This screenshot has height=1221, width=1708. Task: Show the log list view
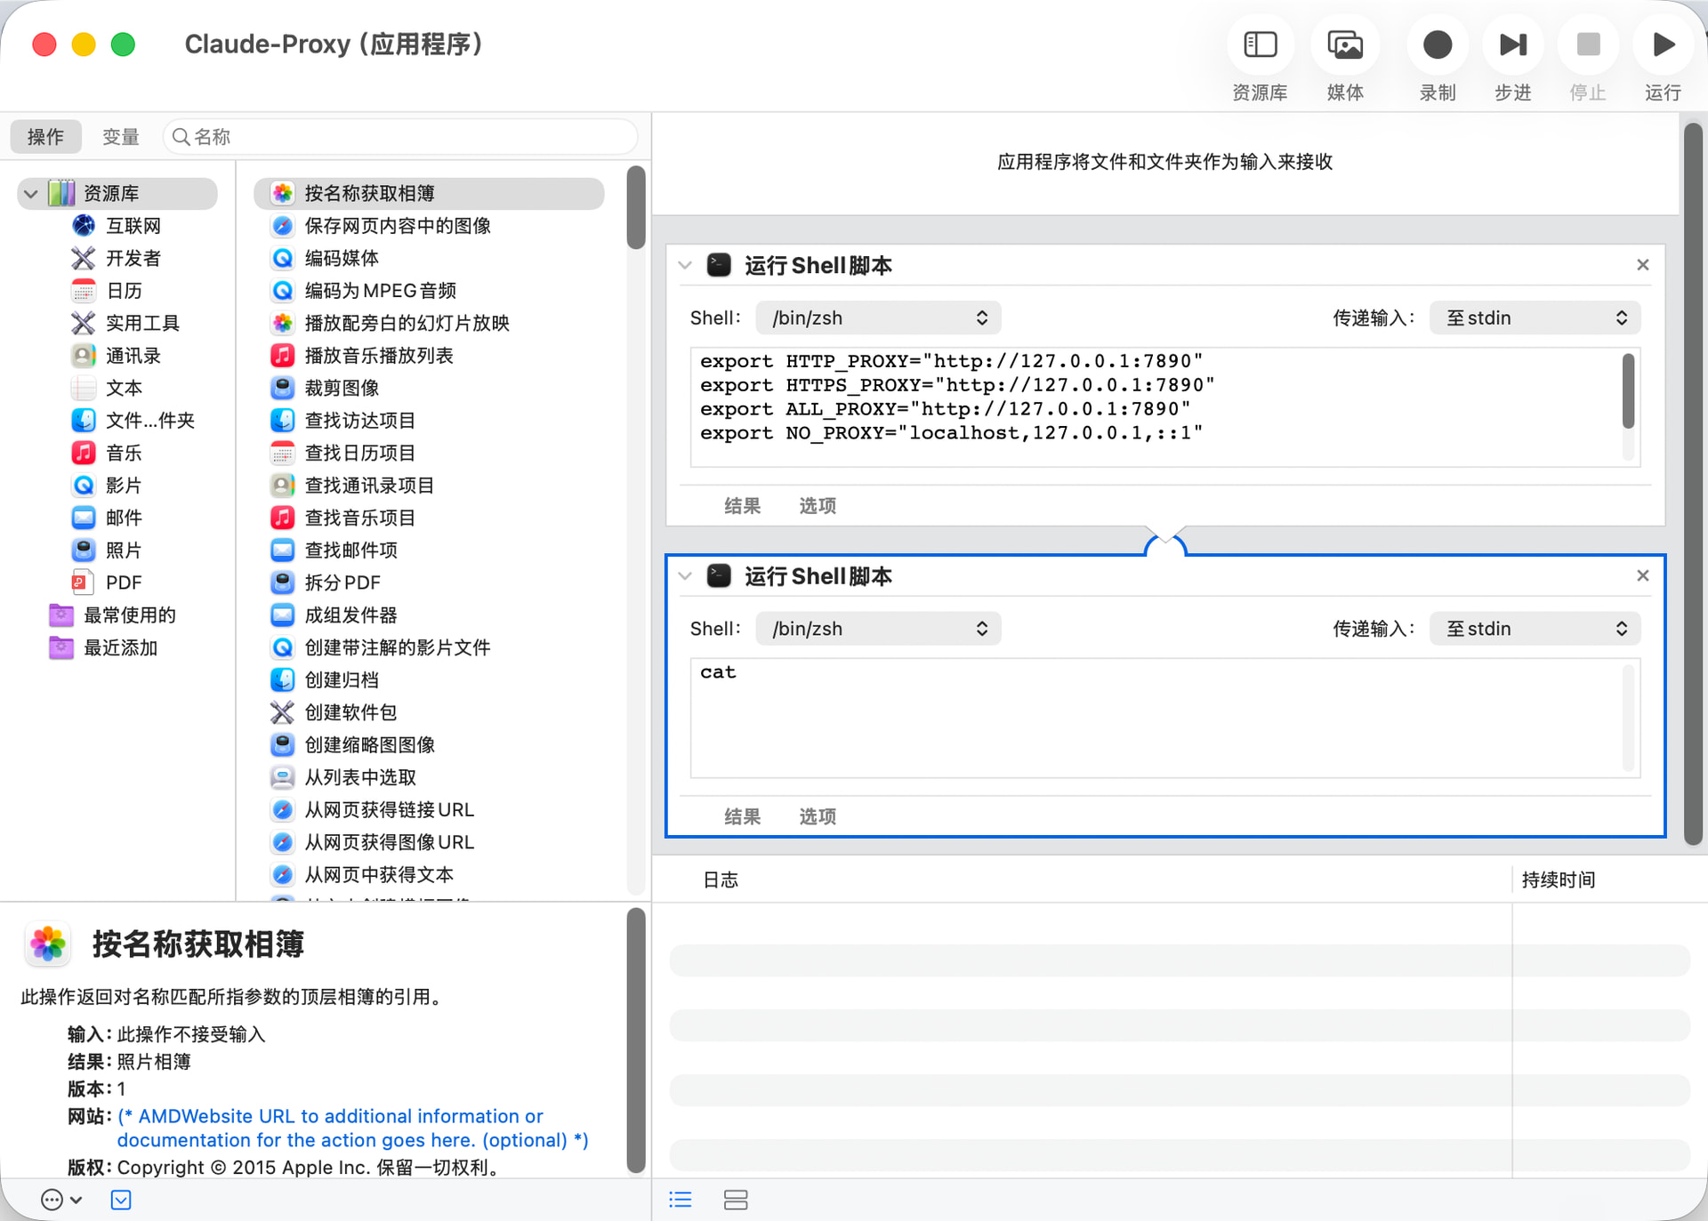click(x=681, y=1200)
